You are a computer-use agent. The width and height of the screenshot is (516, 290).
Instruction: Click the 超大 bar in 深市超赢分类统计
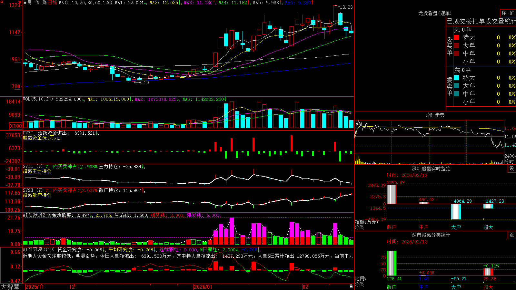pyautogui.click(x=488, y=272)
